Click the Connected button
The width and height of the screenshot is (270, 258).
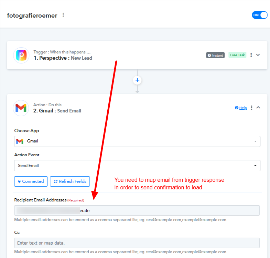tap(31, 181)
